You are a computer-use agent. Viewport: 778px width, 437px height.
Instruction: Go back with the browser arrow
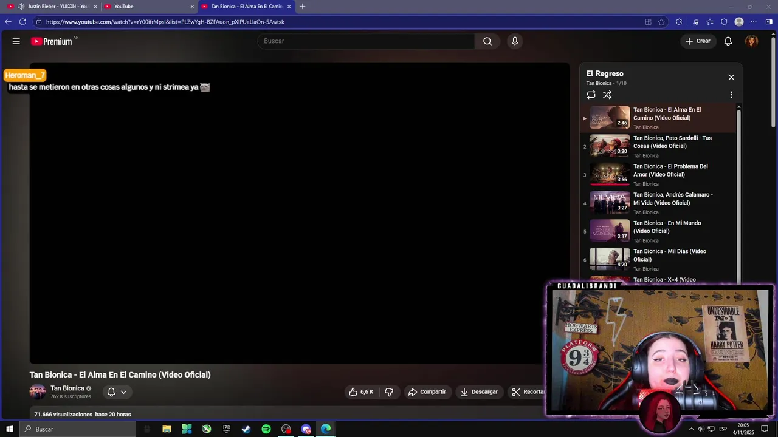pyautogui.click(x=8, y=22)
